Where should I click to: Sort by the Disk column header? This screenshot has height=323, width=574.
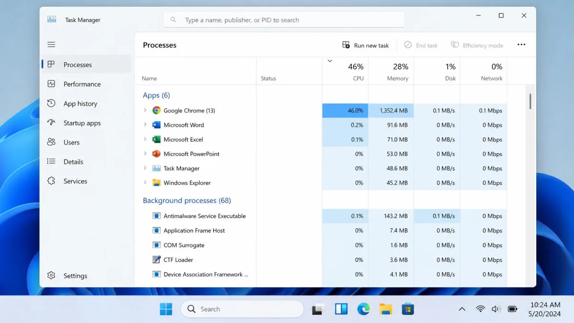click(437, 71)
